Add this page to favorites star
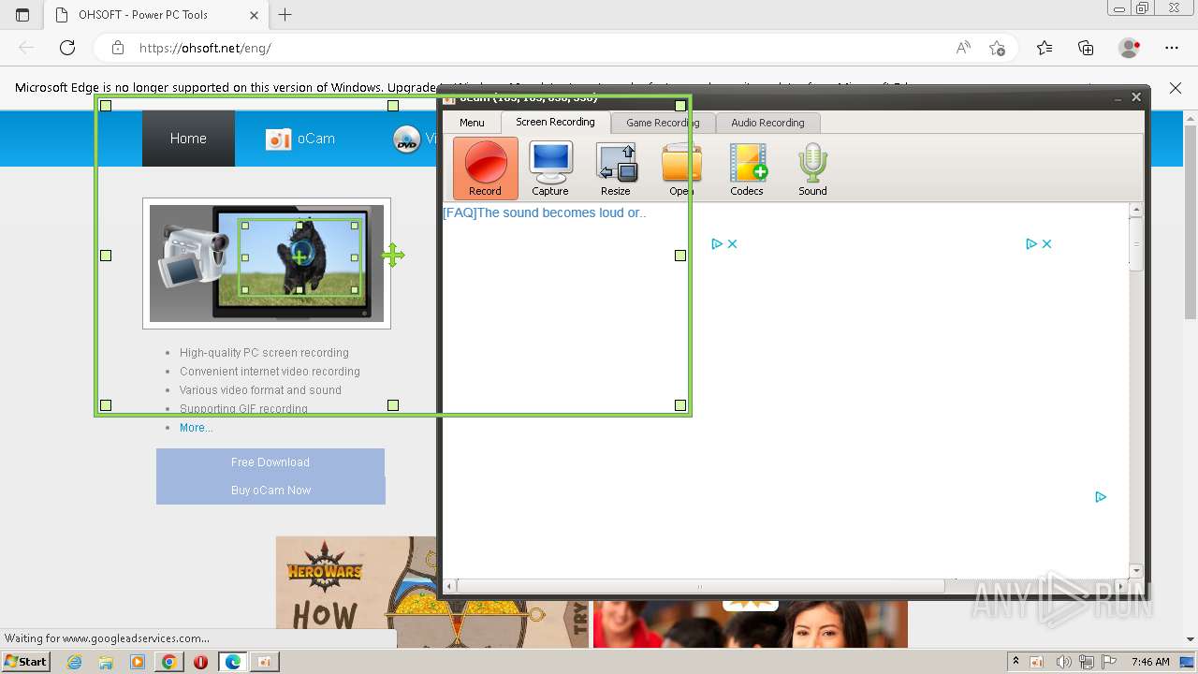This screenshot has height=674, width=1198. click(x=997, y=48)
